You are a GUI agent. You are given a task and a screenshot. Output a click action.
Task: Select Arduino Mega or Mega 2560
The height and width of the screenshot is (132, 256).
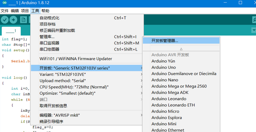tap(181, 86)
